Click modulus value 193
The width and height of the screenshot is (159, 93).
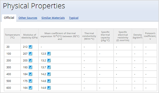pyautogui.click(x=25, y=67)
